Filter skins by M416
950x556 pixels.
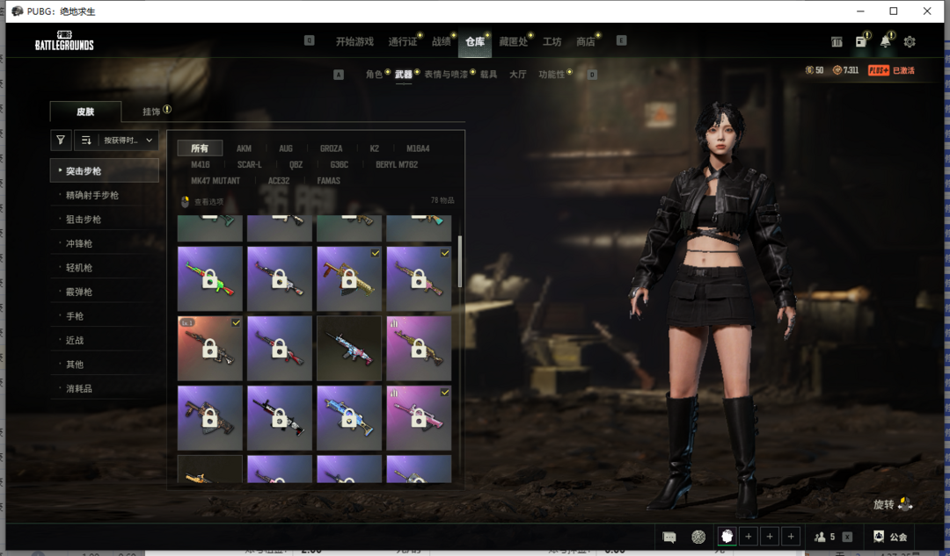click(x=200, y=164)
